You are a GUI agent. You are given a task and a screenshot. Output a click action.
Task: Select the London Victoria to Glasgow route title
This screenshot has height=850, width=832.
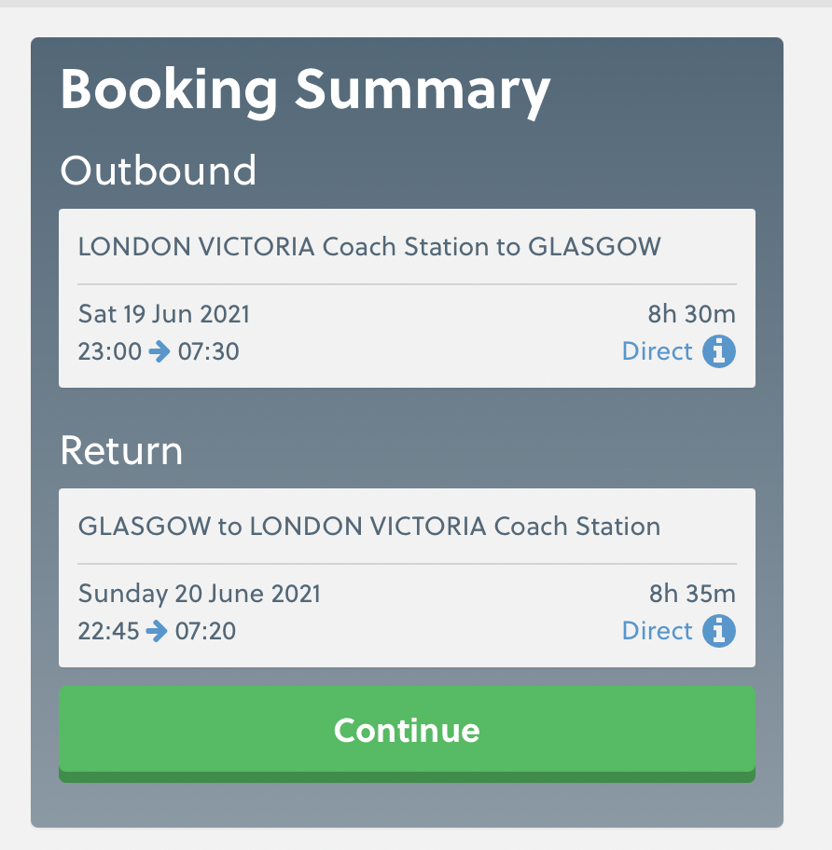point(369,247)
